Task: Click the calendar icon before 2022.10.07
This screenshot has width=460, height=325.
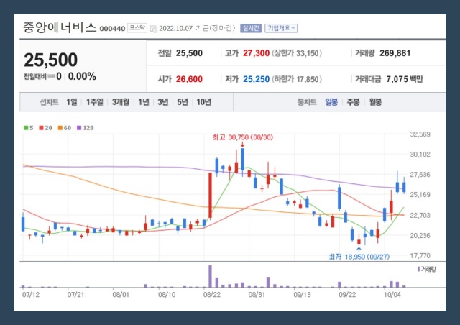Action: 153,29
